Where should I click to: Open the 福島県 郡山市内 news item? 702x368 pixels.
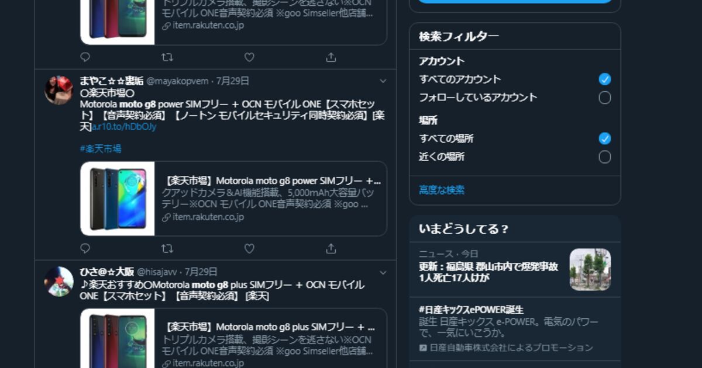pyautogui.click(x=515, y=269)
